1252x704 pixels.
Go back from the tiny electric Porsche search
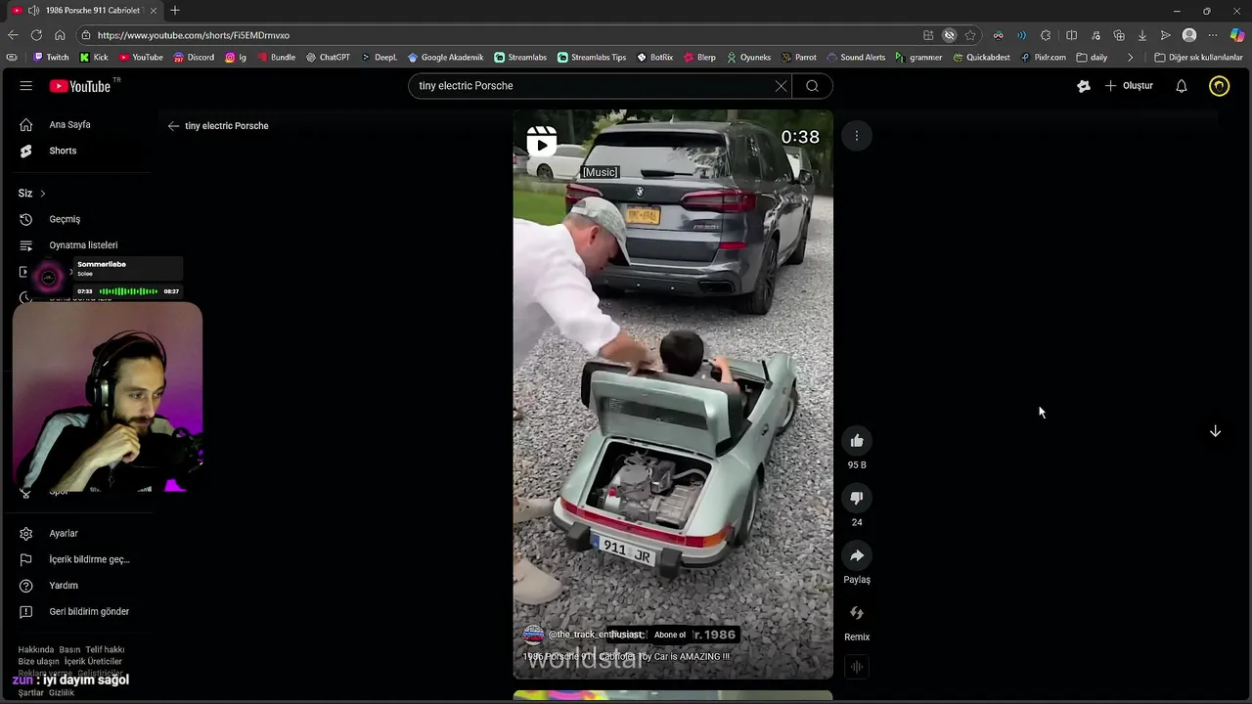click(x=173, y=126)
